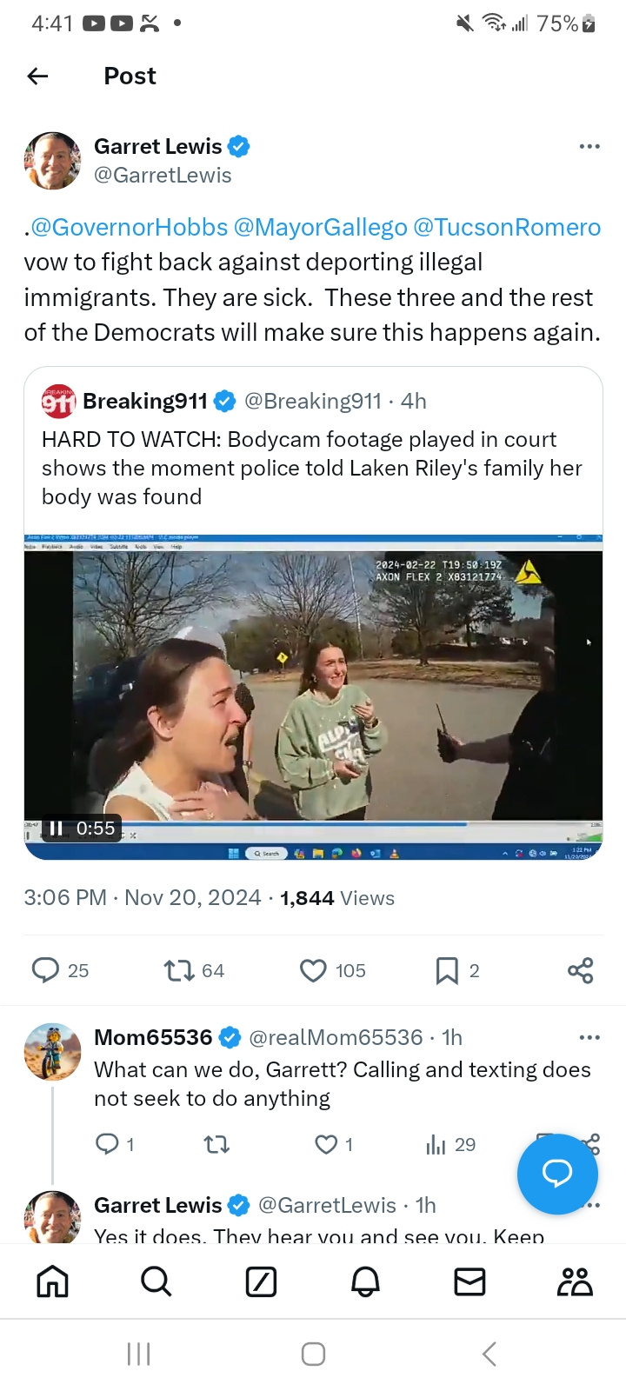Go to the Home tab
This screenshot has width=626, height=1391.
[x=52, y=1281]
